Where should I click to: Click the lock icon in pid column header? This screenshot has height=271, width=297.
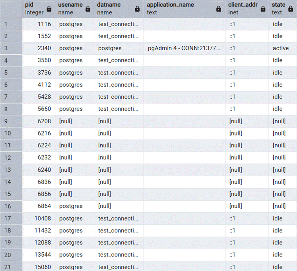[49, 9]
